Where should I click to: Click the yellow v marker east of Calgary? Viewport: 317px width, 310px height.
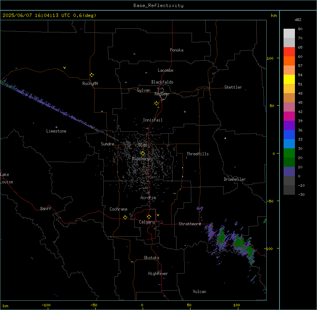pyautogui.click(x=158, y=215)
